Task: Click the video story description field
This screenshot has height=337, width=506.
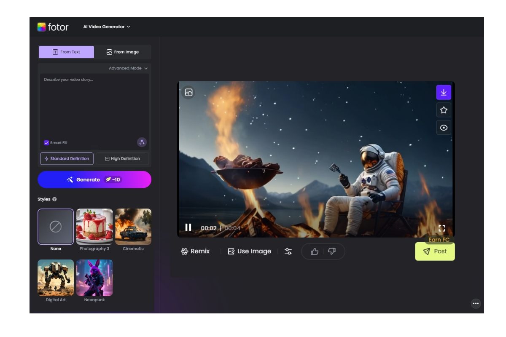Action: pos(94,105)
